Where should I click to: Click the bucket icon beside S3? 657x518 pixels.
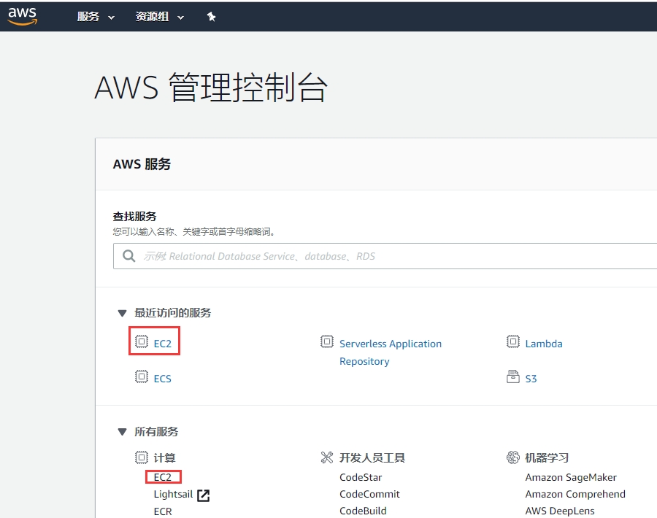pos(513,377)
